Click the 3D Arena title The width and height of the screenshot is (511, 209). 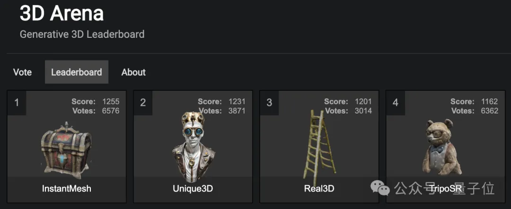[x=62, y=13]
